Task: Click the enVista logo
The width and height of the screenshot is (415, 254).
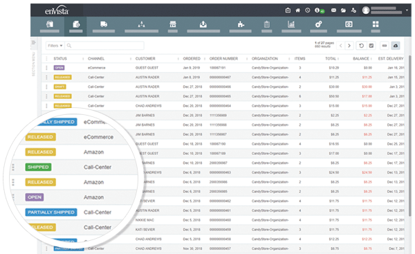Action: tap(57, 11)
